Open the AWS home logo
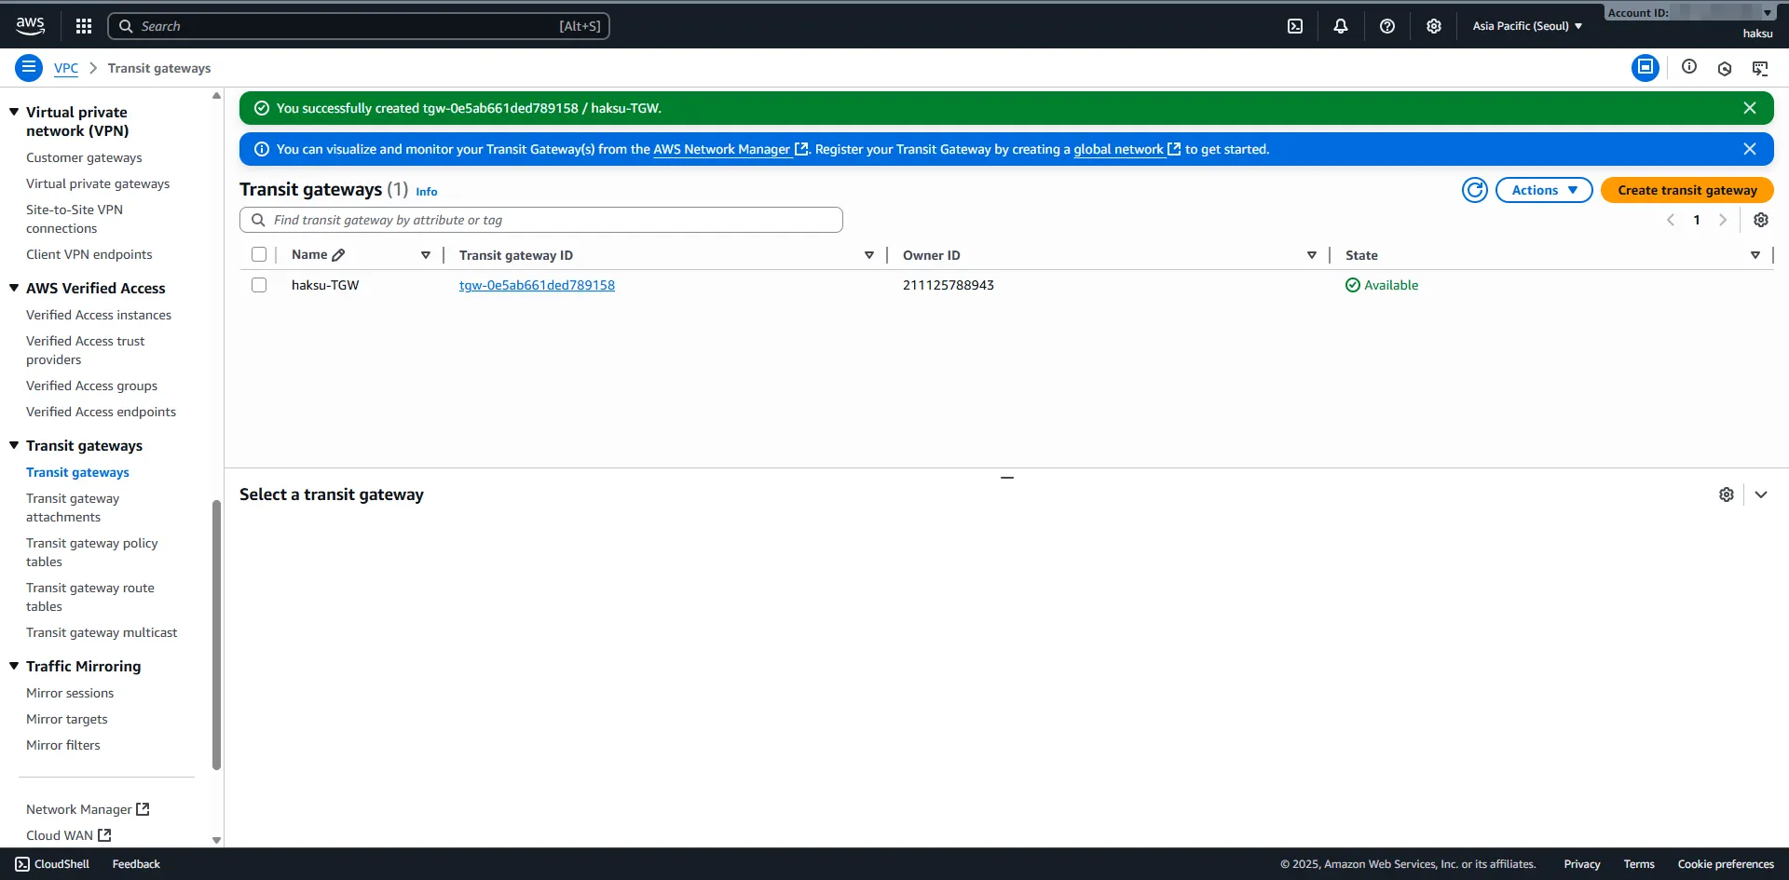The image size is (1789, 880). pyautogui.click(x=30, y=25)
